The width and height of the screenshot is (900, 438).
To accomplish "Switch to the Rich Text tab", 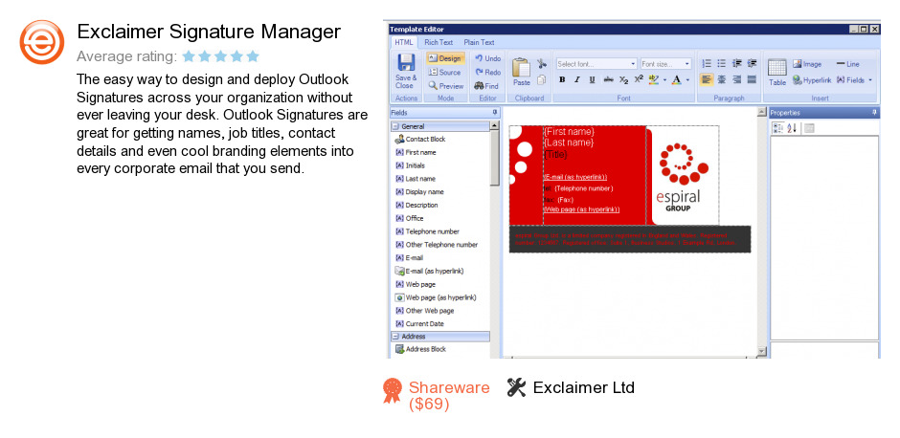I will [439, 42].
